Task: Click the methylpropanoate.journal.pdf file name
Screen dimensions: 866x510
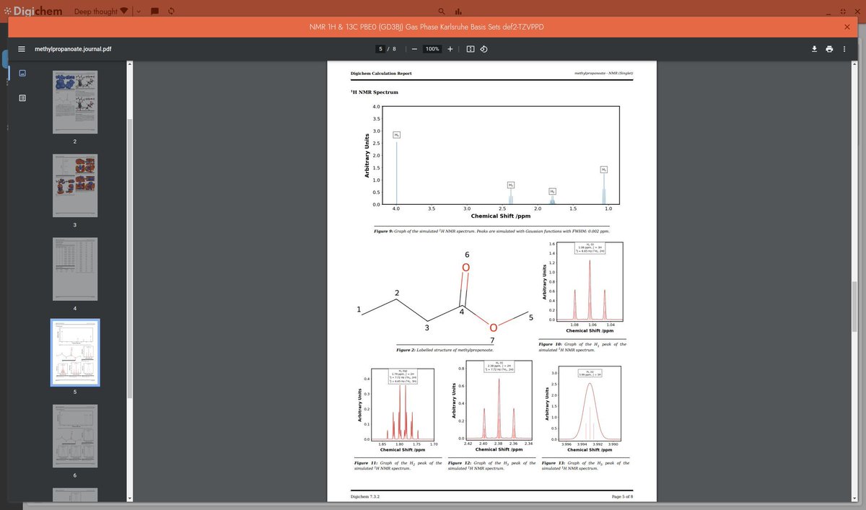Action: coord(73,49)
